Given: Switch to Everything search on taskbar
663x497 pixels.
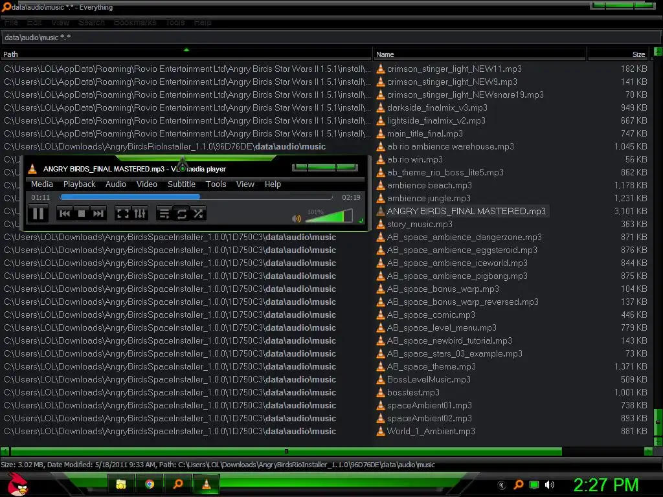Looking at the screenshot, I should [178, 484].
